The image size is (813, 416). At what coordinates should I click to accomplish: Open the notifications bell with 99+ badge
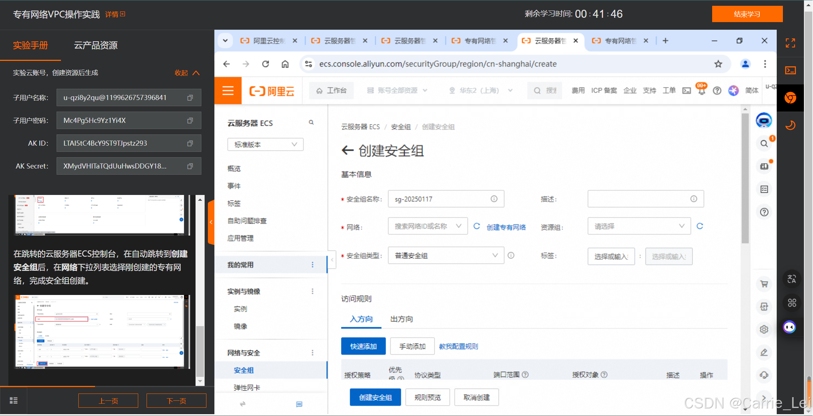701,90
